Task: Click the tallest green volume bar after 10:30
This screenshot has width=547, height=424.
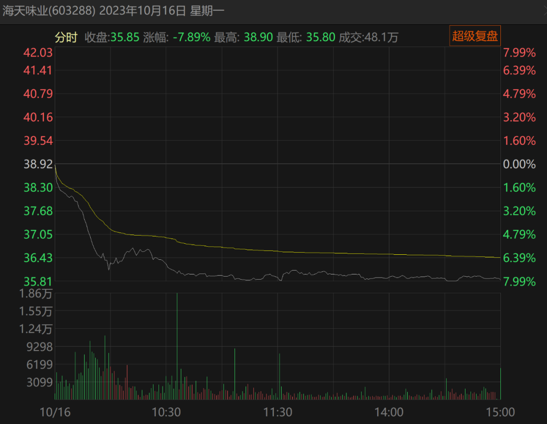Action: click(x=177, y=346)
